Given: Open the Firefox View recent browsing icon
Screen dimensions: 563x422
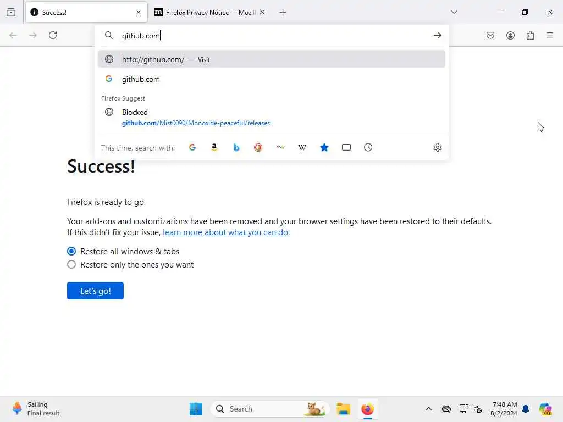Looking at the screenshot, I should point(11,12).
